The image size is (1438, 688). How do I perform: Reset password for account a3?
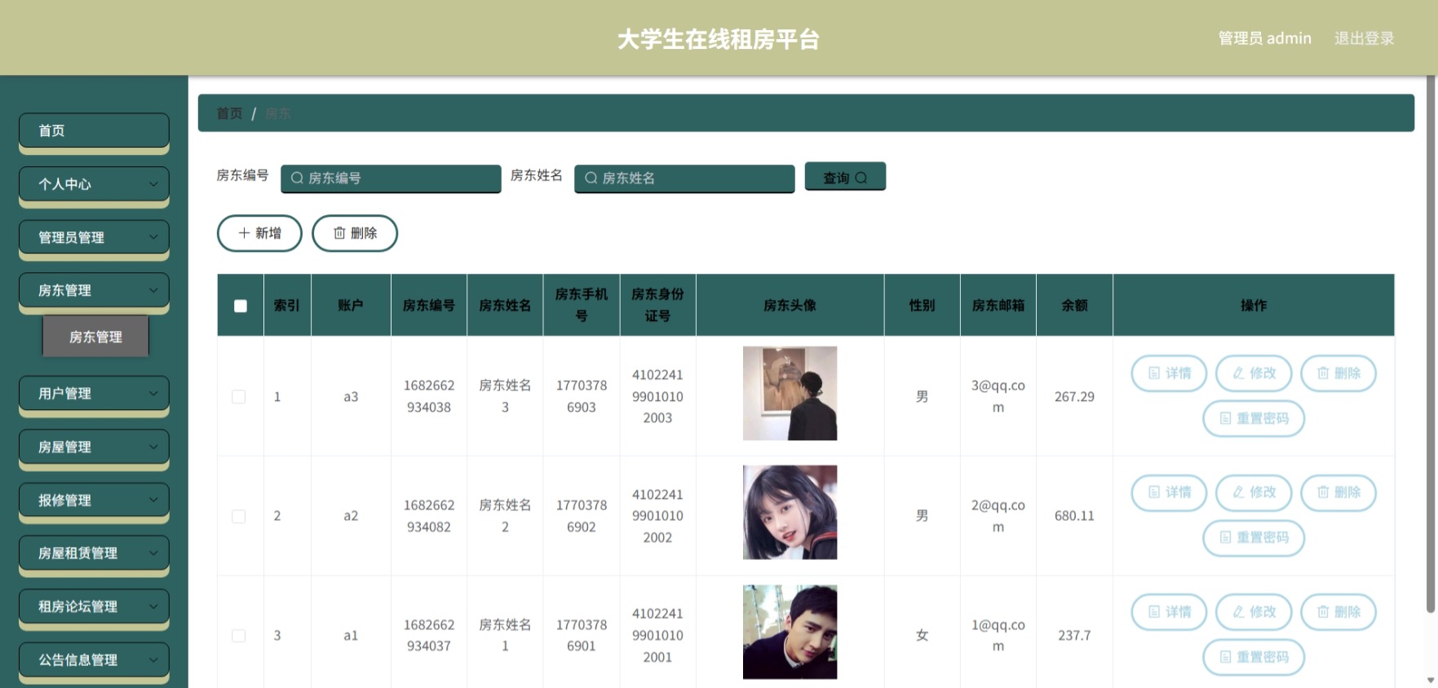pos(1254,418)
